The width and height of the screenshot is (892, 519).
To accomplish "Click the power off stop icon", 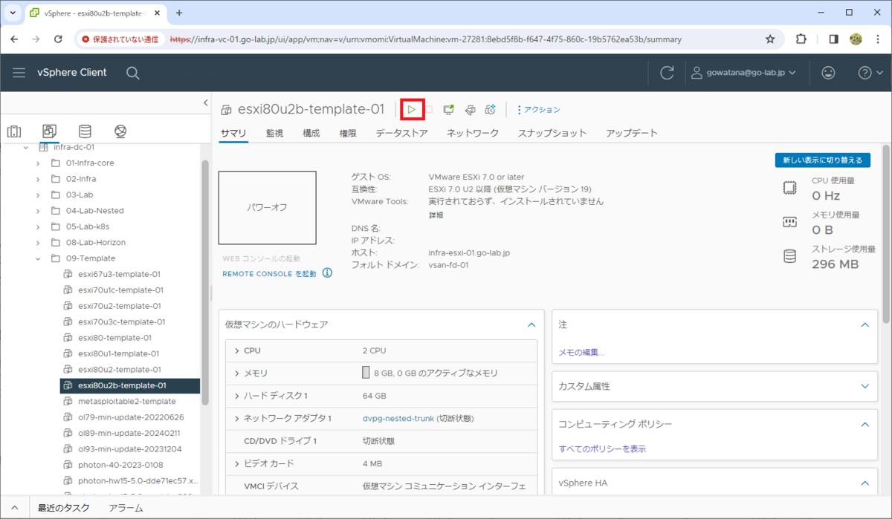I will [x=429, y=110].
